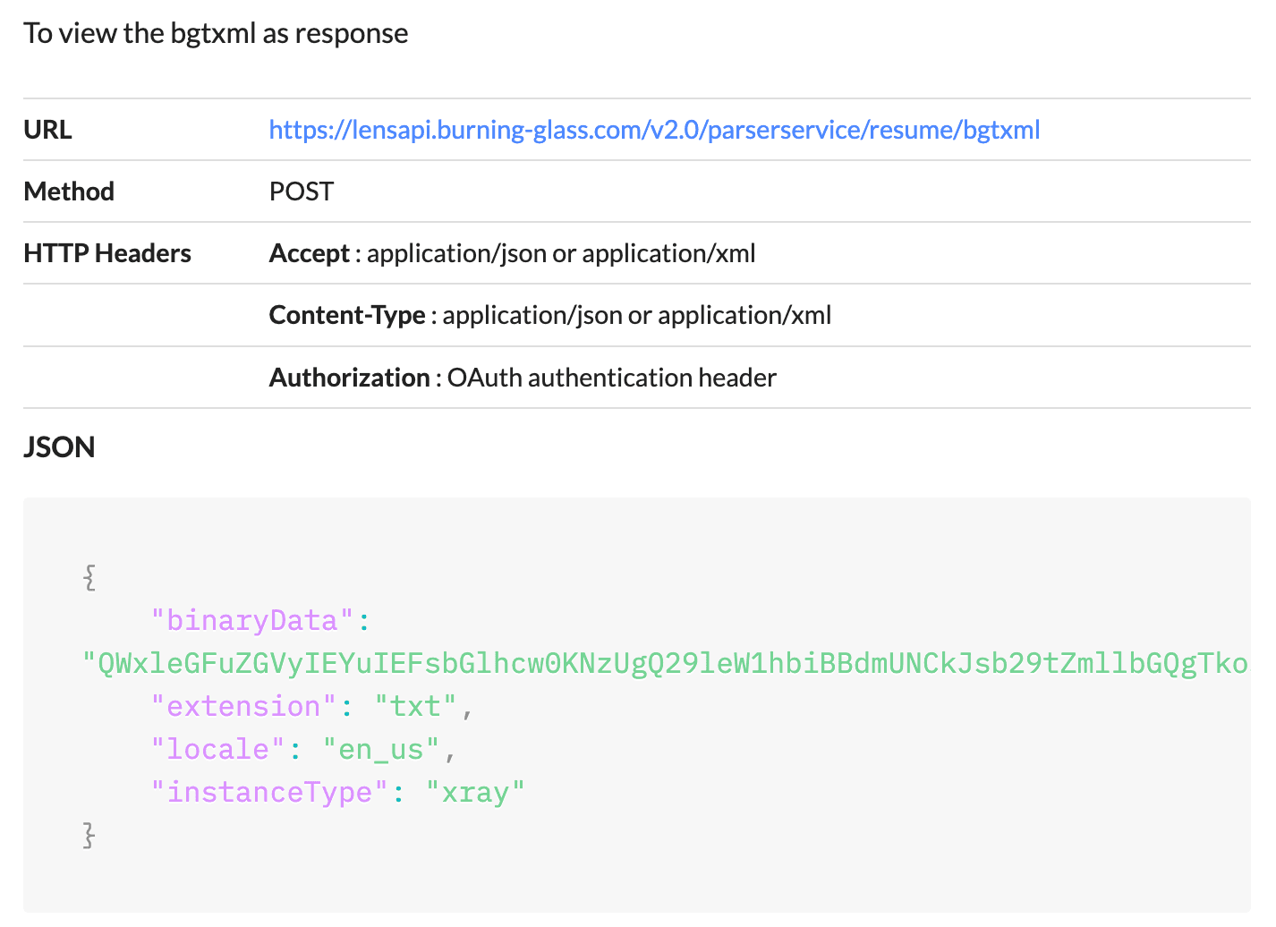The width and height of the screenshot is (1276, 927).
Task: Click the "txt" extension value
Action: 416,706
